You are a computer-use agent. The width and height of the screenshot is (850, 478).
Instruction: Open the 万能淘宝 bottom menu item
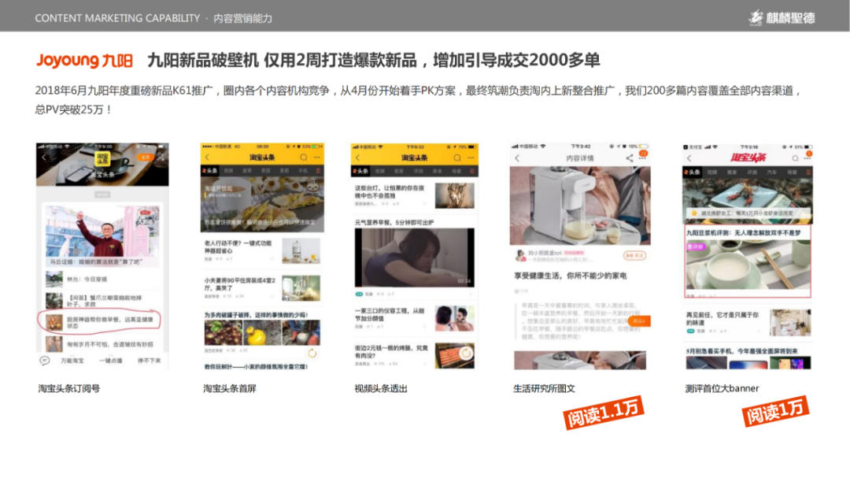(x=72, y=361)
